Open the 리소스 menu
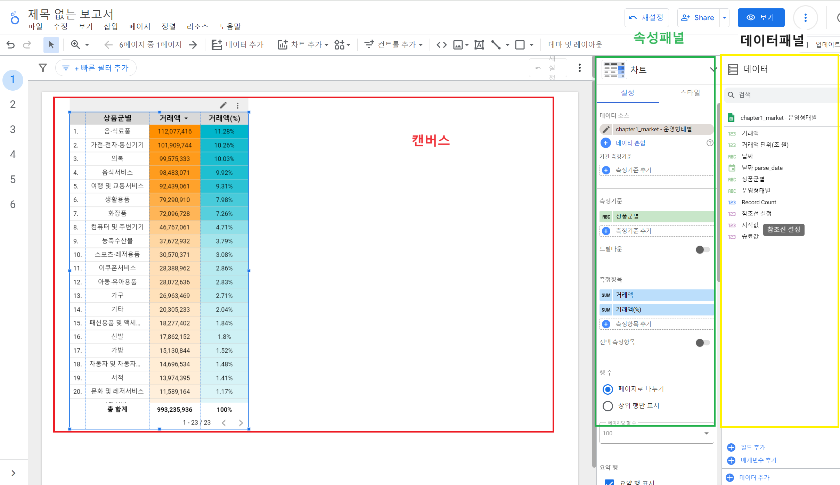 pos(197,26)
